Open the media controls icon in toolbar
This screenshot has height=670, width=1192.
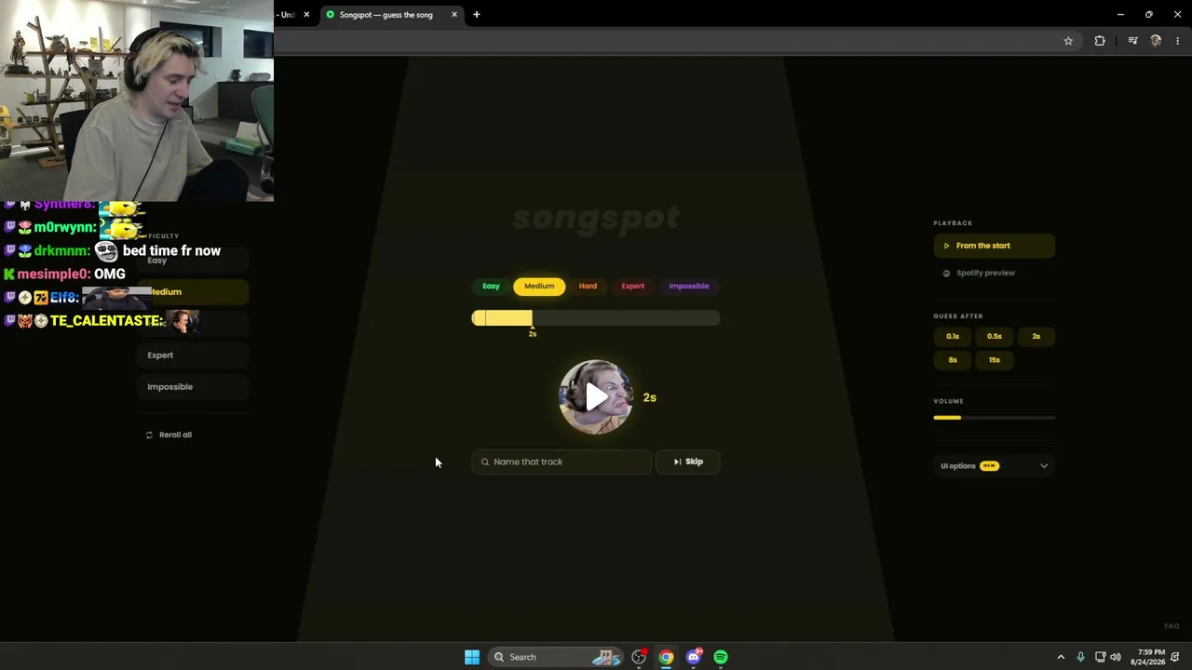point(1132,41)
